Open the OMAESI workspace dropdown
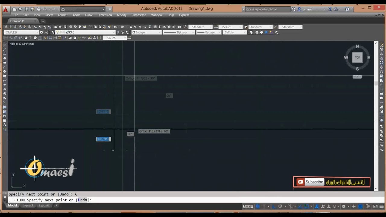The width and height of the screenshot is (386, 217). pos(21,32)
